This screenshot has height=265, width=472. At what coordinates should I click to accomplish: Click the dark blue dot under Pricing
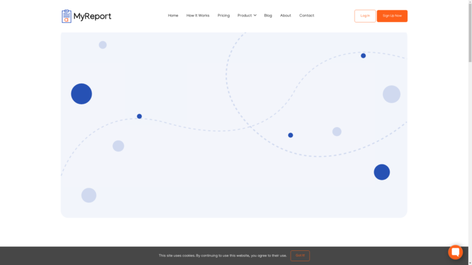point(140,116)
